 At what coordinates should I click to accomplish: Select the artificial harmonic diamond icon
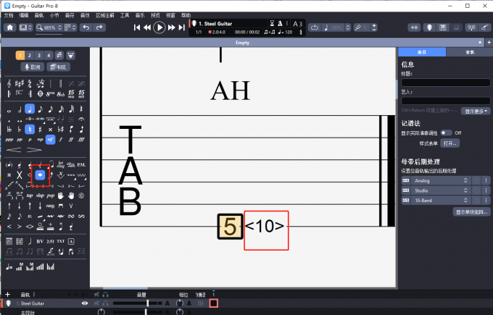(x=41, y=175)
